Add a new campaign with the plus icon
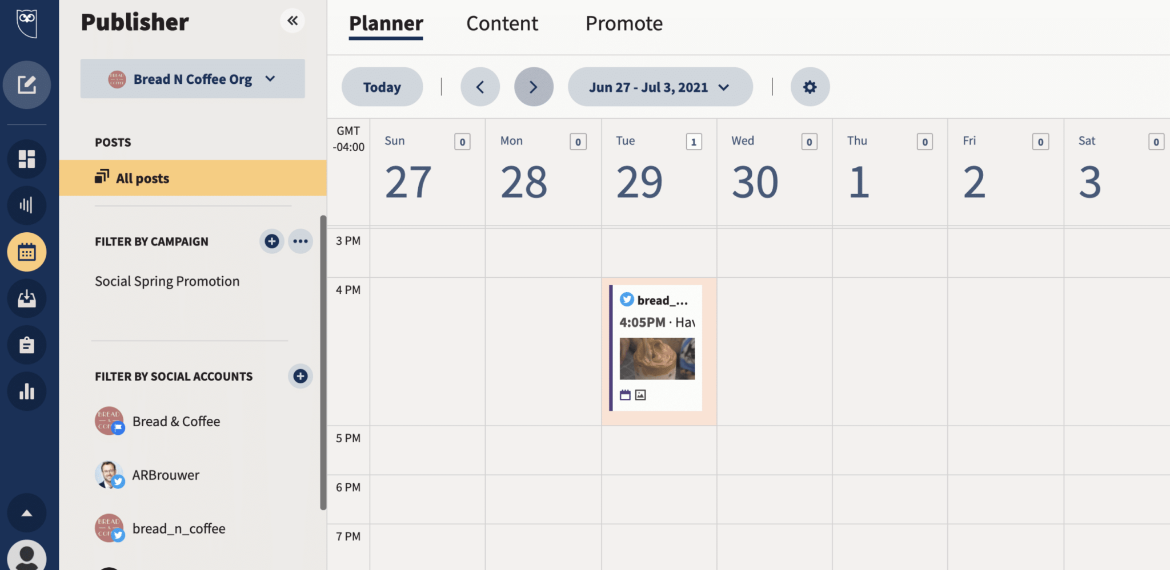 (271, 241)
